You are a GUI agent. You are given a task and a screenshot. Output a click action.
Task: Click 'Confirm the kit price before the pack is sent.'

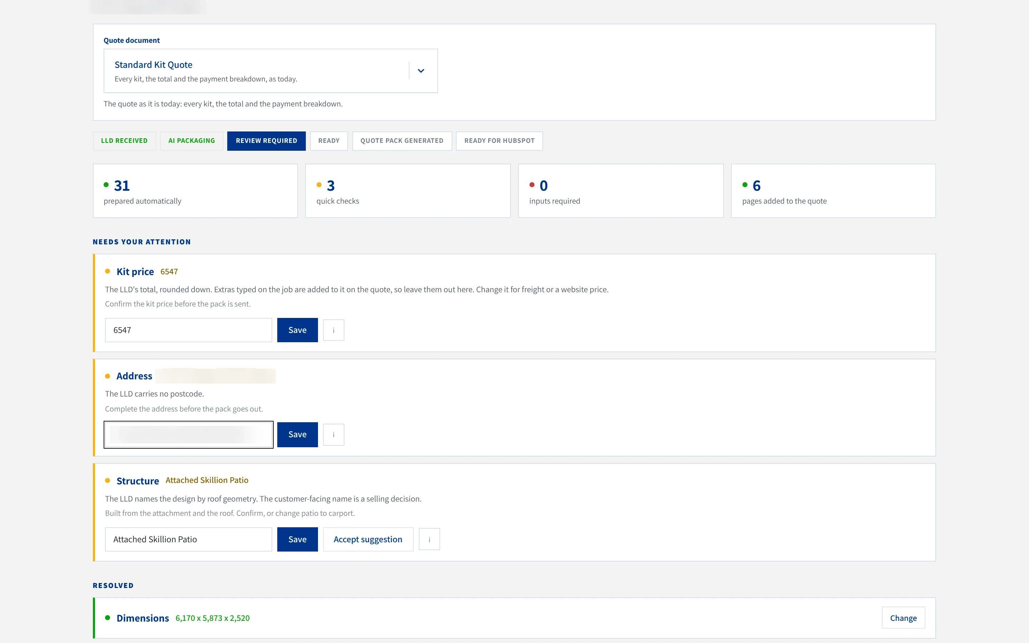pos(178,304)
